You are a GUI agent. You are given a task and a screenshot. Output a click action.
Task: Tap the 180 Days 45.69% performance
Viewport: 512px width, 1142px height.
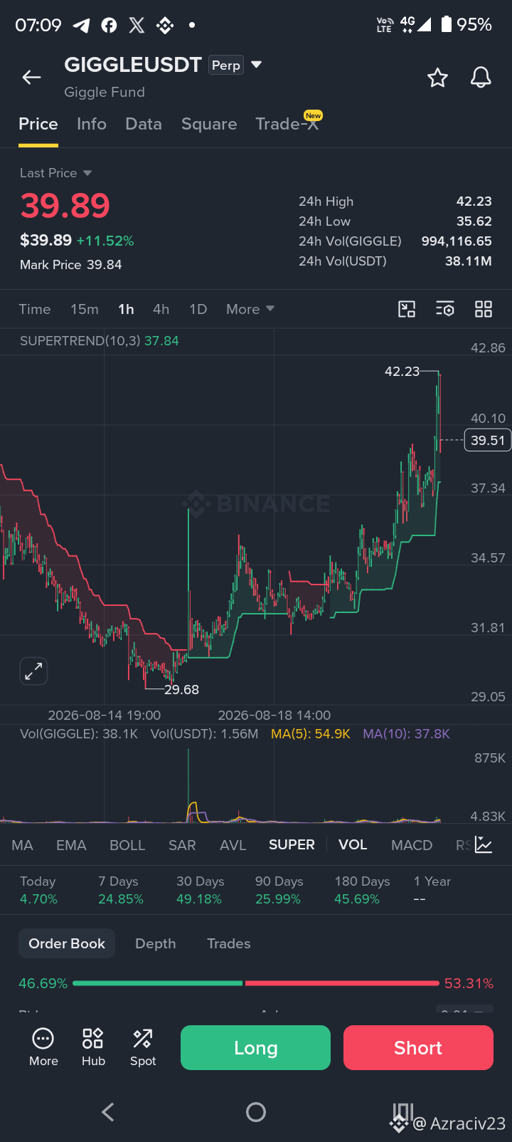click(363, 890)
